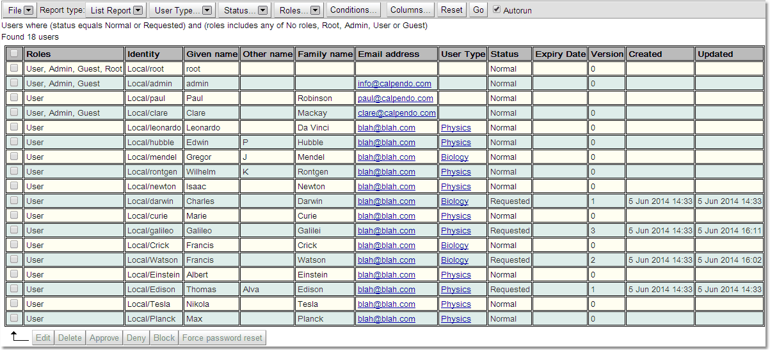Viewport: 770px width, 351px height.
Task: Open the Status filter dropdown
Action: click(x=245, y=10)
